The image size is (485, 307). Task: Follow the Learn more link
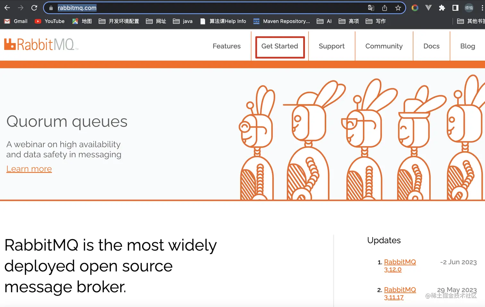pos(29,169)
